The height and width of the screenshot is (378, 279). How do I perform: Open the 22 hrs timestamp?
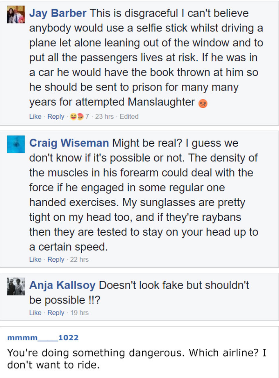tap(79, 259)
